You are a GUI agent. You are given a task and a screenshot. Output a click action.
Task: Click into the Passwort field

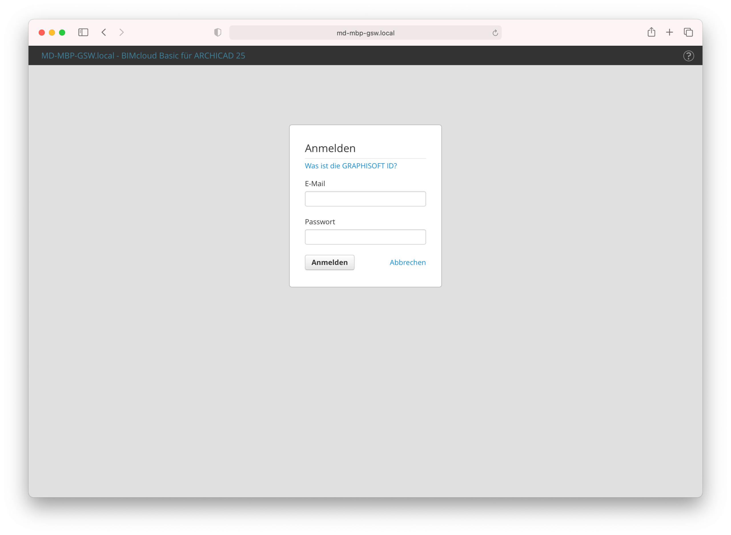[365, 237]
